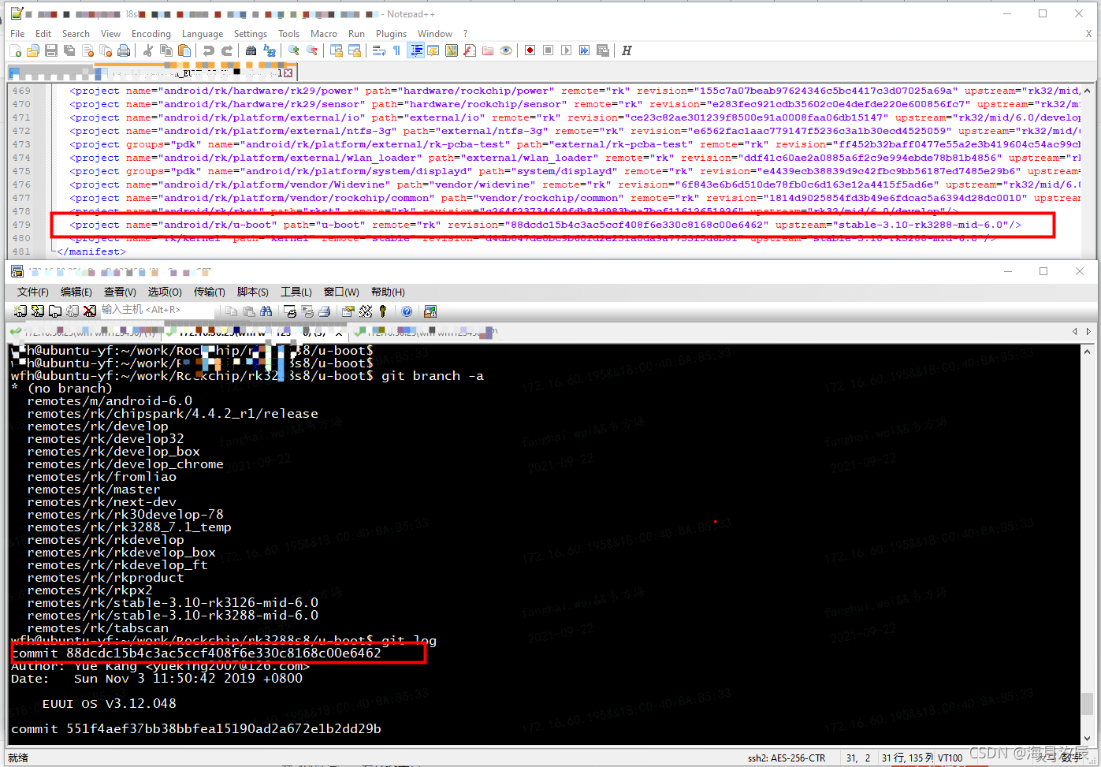Screen dimensions: 1101x767
Task: Click the Help question mark icon in terminal
Action: pos(407,311)
